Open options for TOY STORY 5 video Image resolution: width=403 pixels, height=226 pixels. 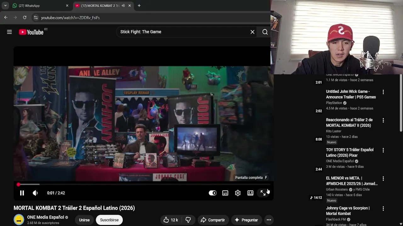383,150
